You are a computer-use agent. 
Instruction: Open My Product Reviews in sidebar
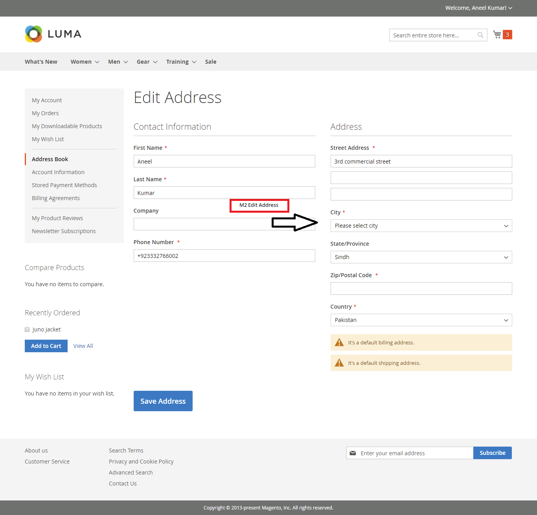57,218
